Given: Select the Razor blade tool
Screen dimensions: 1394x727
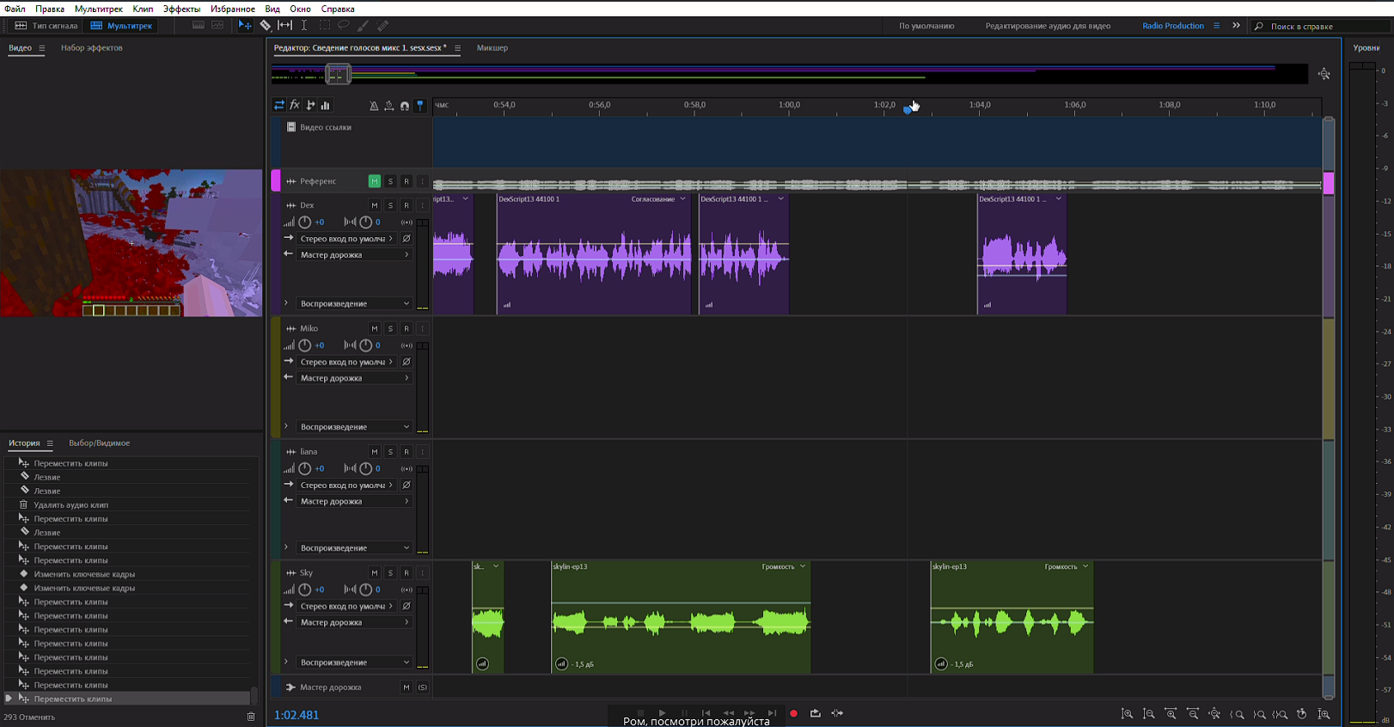Looking at the screenshot, I should point(266,26).
